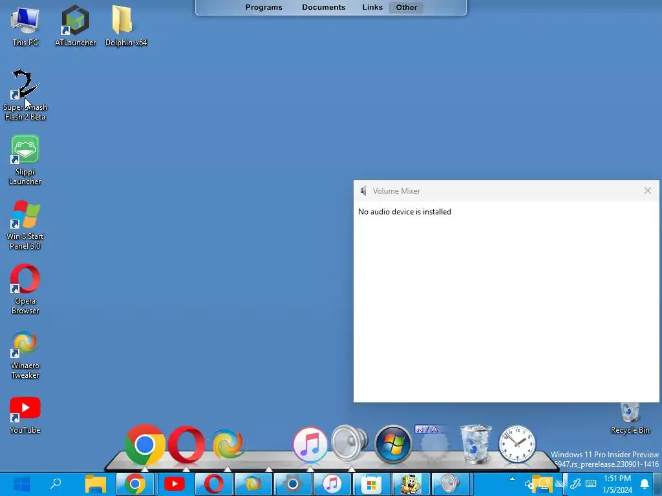This screenshot has height=496, width=662.
Task: Switch to Winaero Tweaker on taskbar
Action: [x=253, y=484]
